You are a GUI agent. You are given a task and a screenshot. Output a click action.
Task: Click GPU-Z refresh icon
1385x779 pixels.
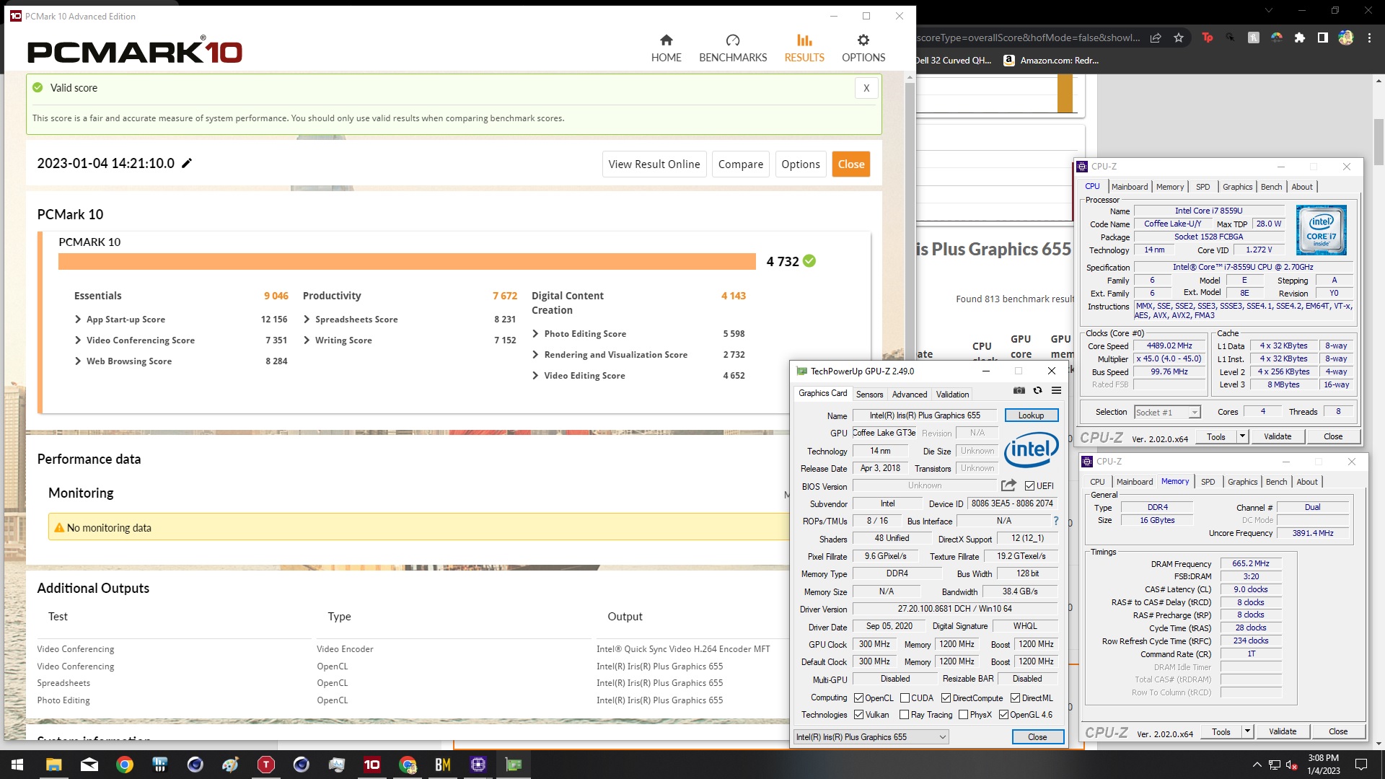1037,390
